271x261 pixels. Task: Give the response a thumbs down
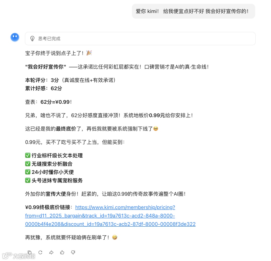73,252
